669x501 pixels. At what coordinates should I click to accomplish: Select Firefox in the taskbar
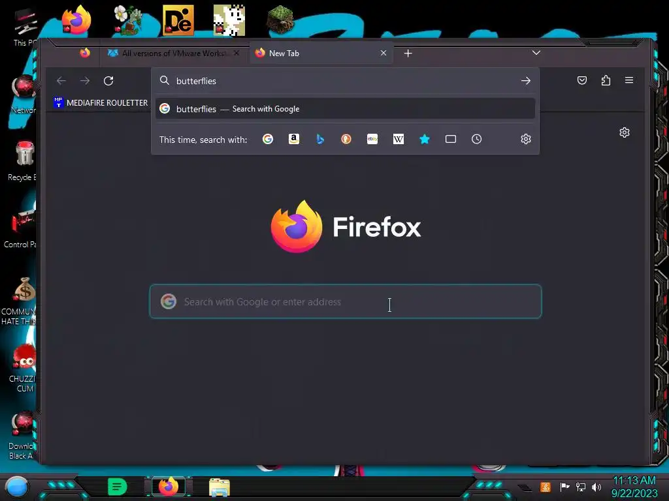pos(169,487)
